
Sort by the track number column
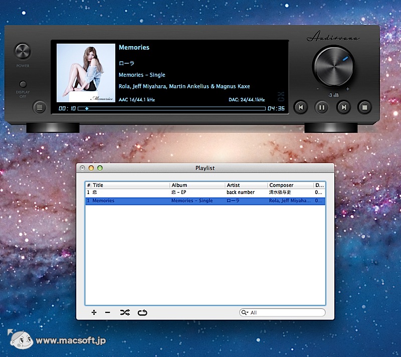tap(88, 185)
